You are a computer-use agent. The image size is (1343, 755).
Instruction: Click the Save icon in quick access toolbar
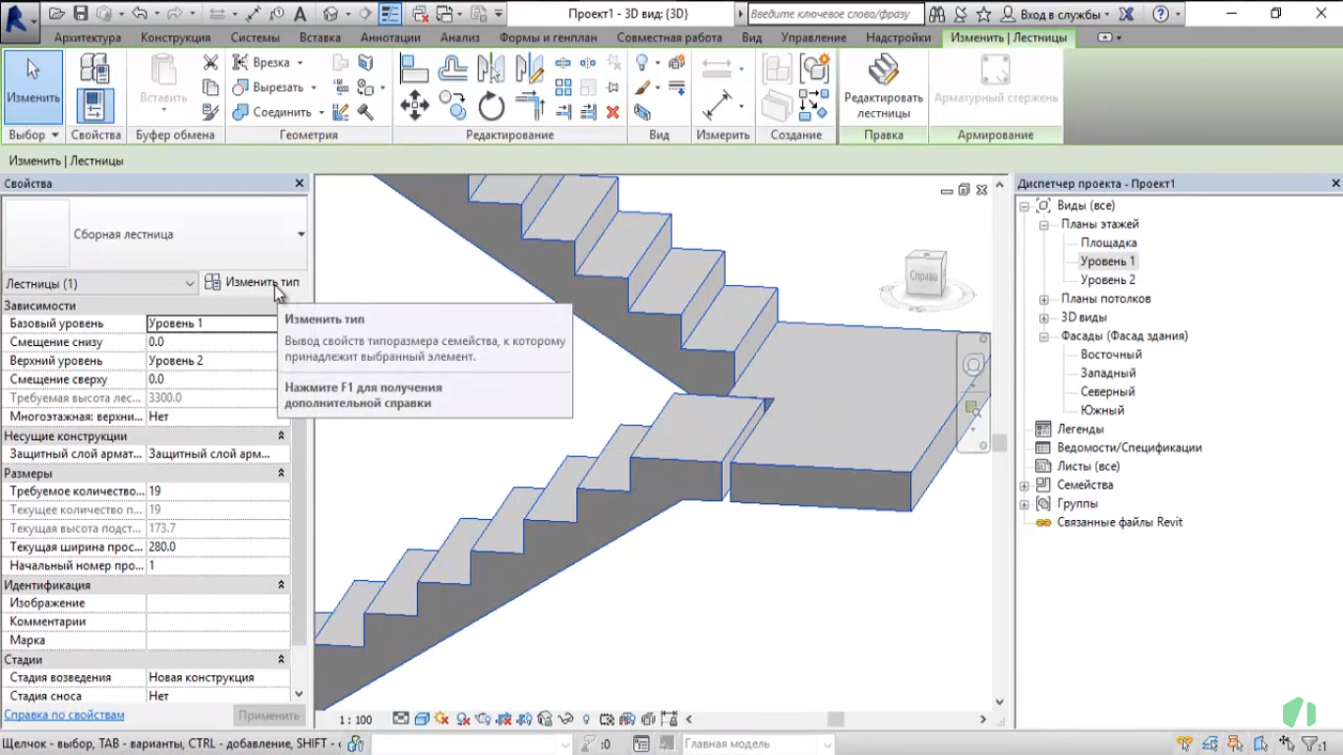(x=81, y=14)
